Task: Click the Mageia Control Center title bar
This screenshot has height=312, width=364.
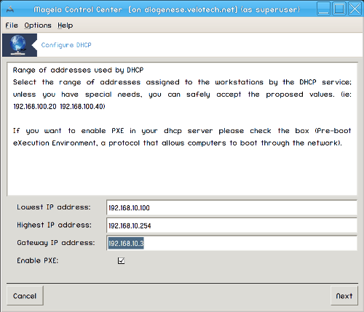Action: [x=167, y=9]
